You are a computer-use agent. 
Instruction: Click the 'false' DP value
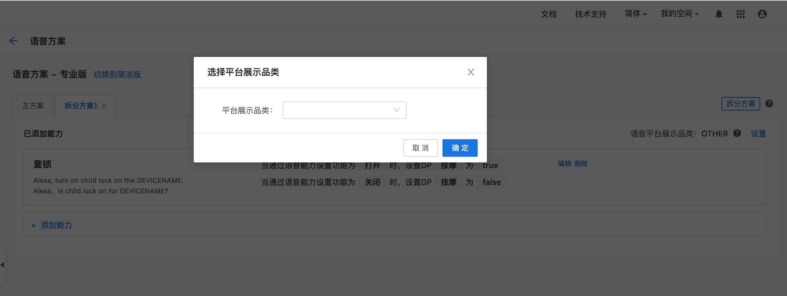(491, 182)
